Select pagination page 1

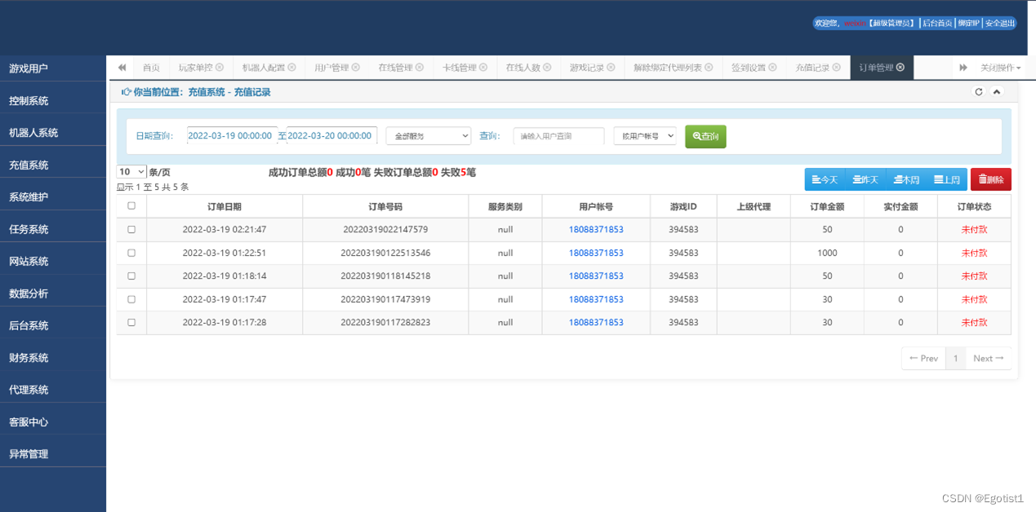coord(956,358)
